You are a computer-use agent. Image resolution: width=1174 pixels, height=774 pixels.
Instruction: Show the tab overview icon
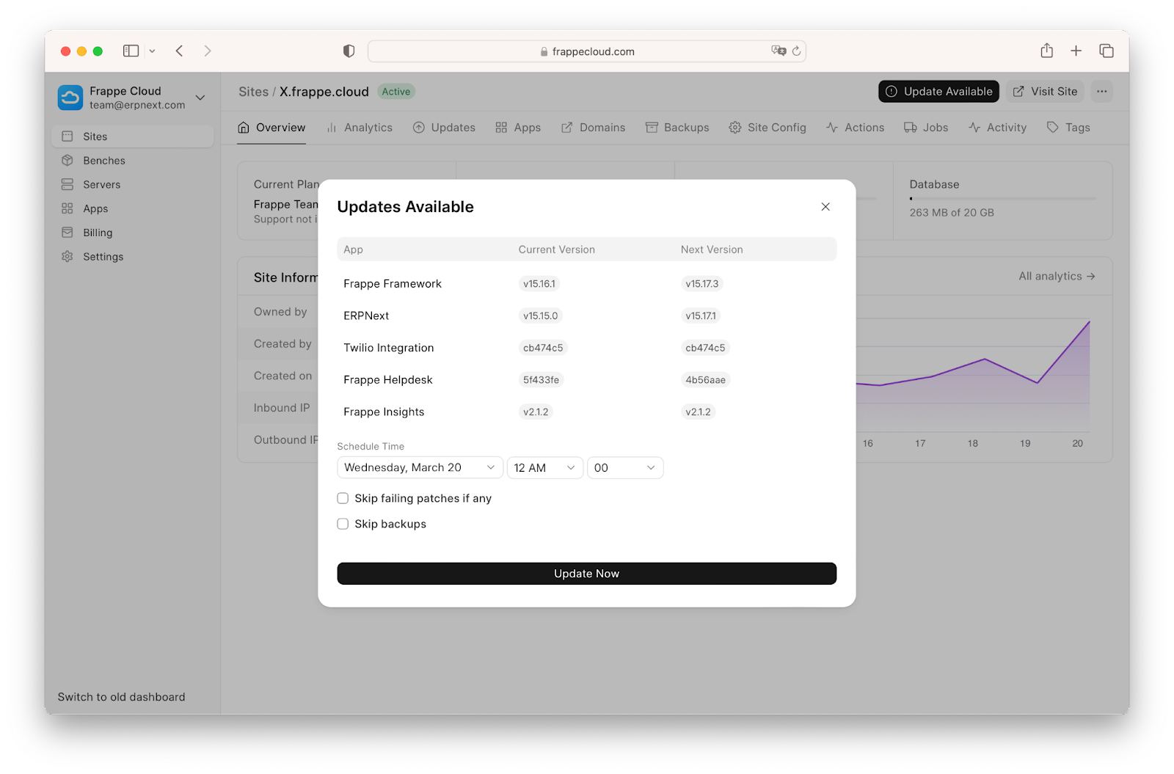pos(1106,51)
